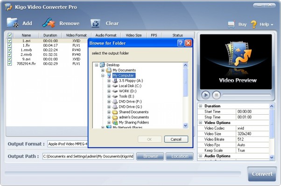Screen dimensions: 281x186
Task: Open the Output Format combo box
Action: [68, 144]
